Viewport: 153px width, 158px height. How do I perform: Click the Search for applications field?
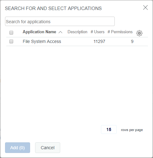(x=60, y=21)
